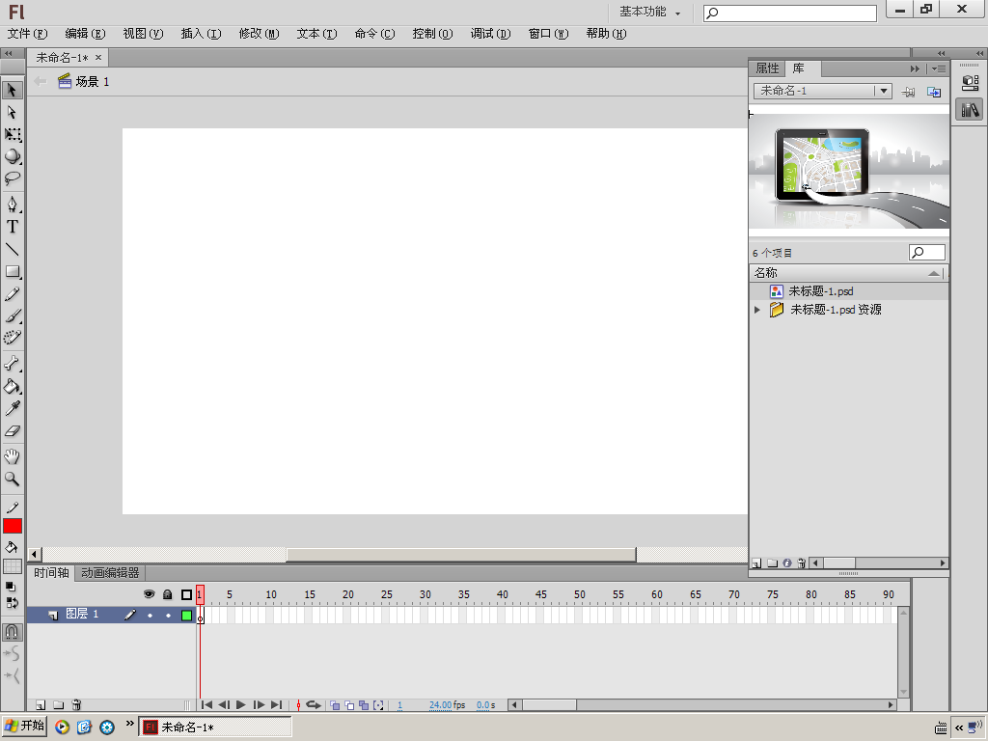Enable onion skin in timeline

(335, 705)
